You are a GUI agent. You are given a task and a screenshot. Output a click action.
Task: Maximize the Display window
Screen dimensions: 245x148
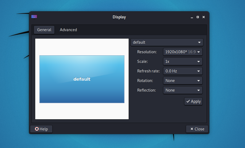(x=198, y=17)
